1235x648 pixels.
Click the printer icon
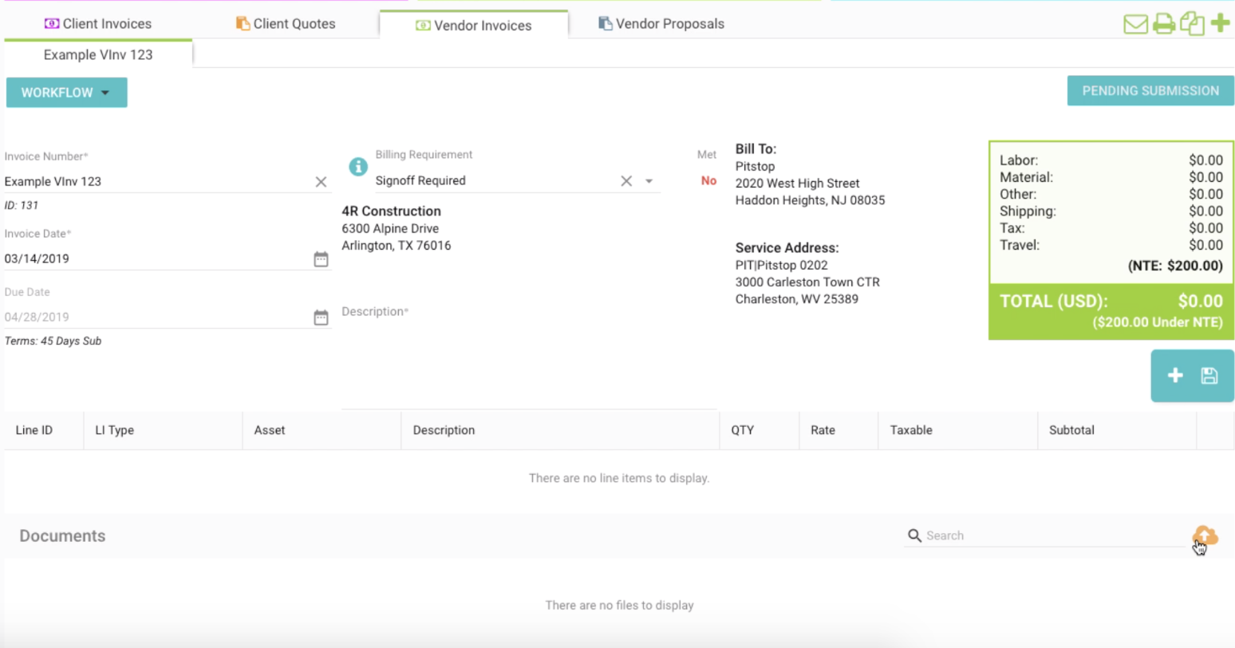pos(1164,24)
